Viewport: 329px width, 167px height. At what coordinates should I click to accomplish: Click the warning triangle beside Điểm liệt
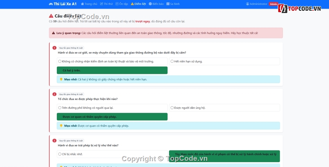pyautogui.click(x=132, y=4)
